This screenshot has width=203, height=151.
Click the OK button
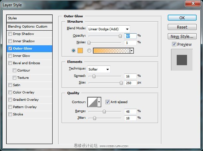click(x=182, y=18)
